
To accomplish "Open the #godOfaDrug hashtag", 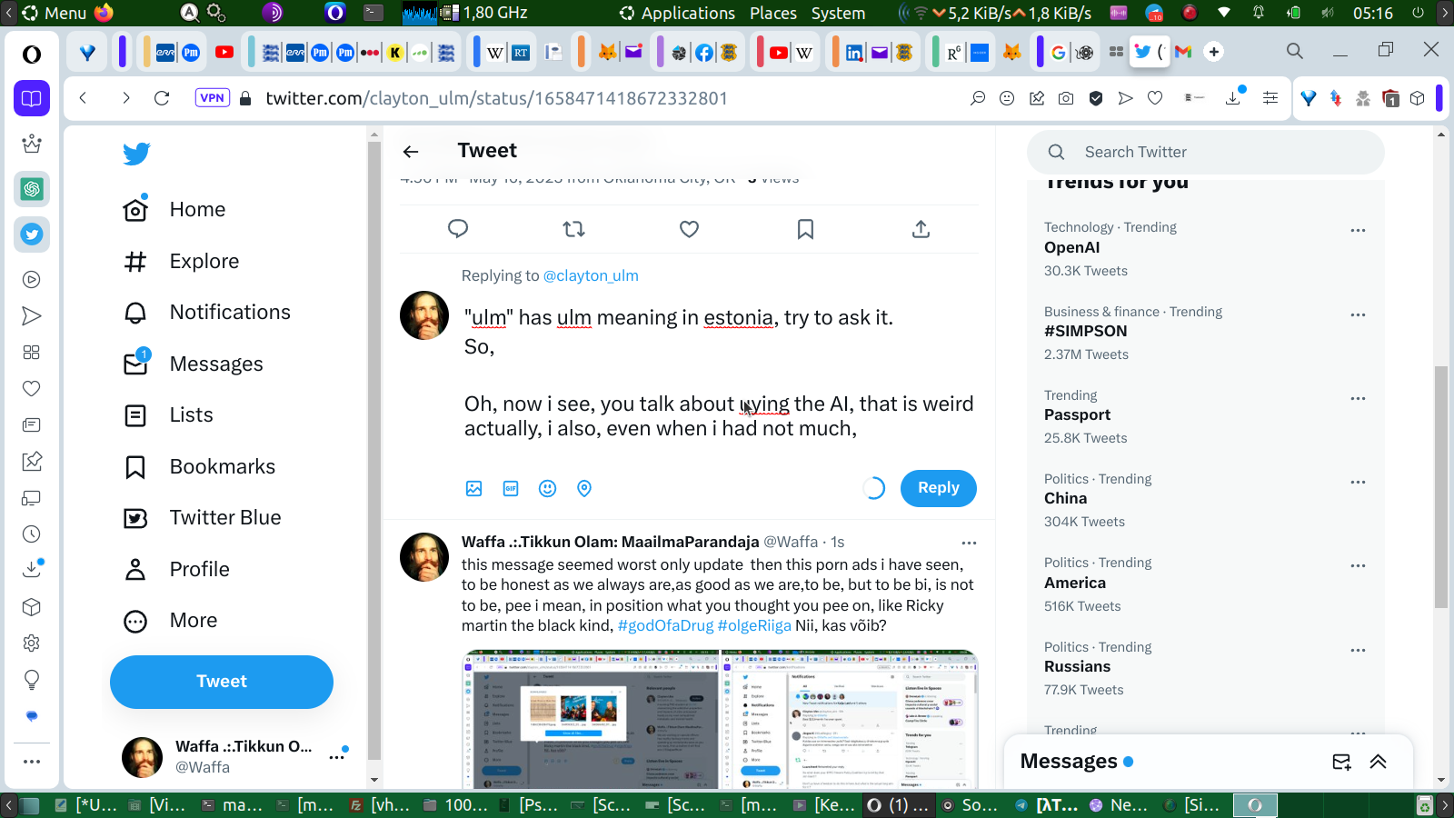I will pos(665,625).
